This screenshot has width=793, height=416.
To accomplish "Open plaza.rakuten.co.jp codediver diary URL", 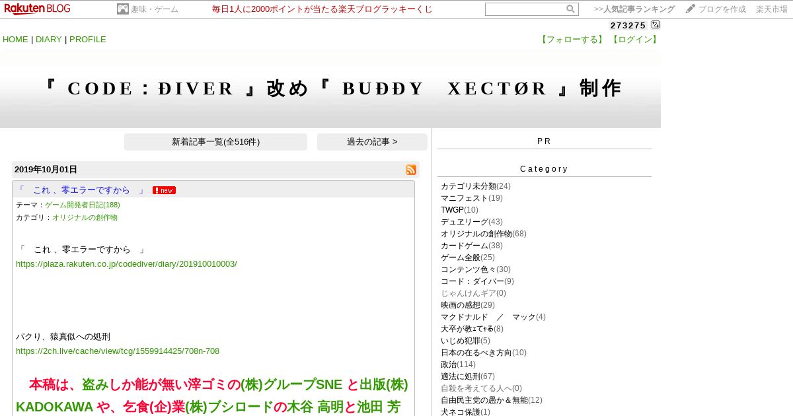I will pyautogui.click(x=126, y=263).
